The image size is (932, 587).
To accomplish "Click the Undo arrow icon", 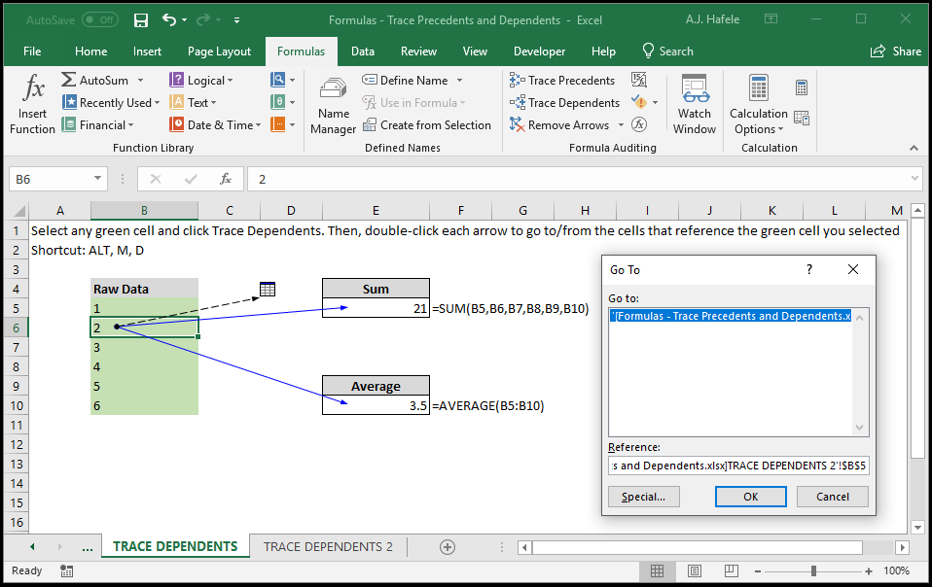I will pyautogui.click(x=169, y=20).
